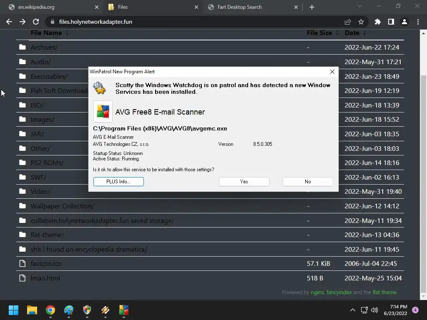
Task: Click No to block the service
Action: tap(308, 182)
